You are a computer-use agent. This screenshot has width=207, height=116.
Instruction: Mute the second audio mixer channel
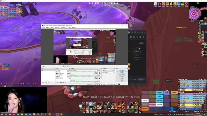97,78
